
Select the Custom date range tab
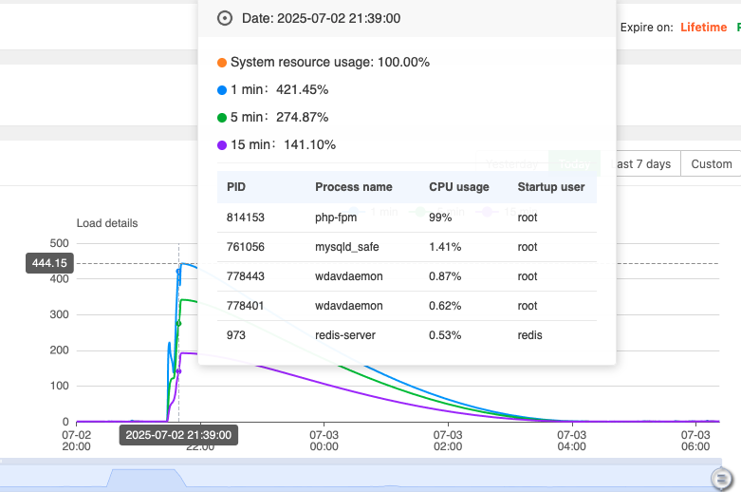pos(711,164)
